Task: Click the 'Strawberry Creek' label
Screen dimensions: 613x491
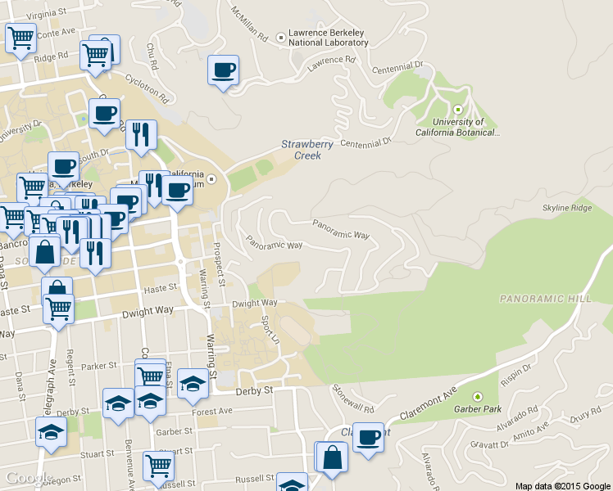Action: click(x=307, y=150)
